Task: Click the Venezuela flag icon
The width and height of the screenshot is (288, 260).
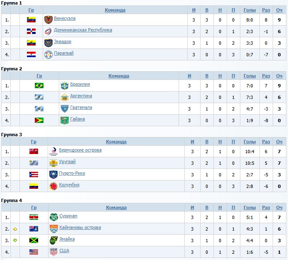Action: 31,19
